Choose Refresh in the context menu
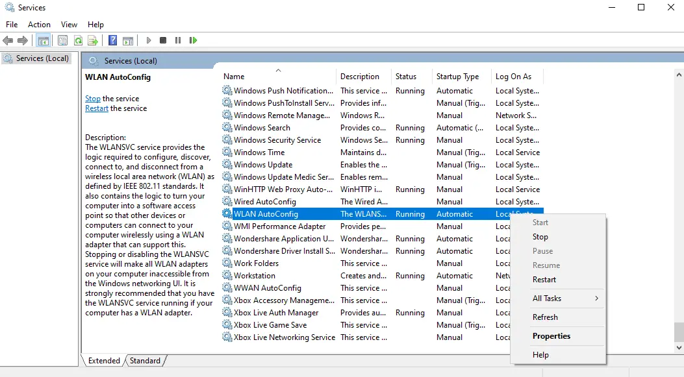 pos(558,317)
